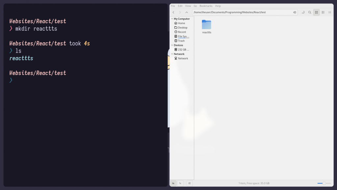Open the View menu
Screen dimensions: 337x190
(188, 6)
